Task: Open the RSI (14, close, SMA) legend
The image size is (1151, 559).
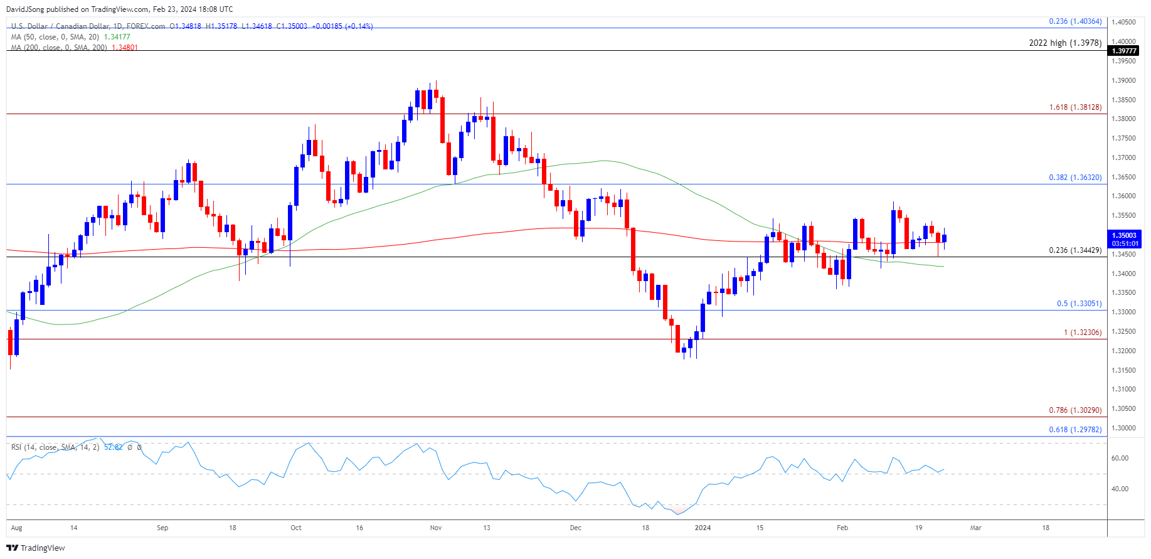Action: click(x=55, y=447)
